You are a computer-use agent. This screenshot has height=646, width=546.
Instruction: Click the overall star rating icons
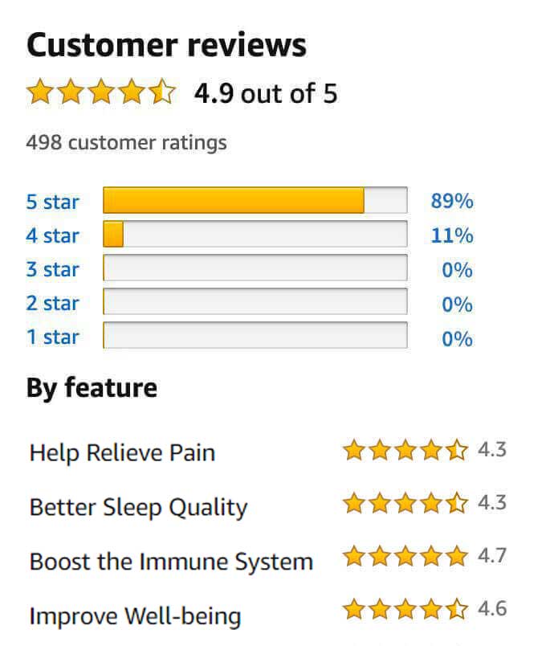[101, 93]
